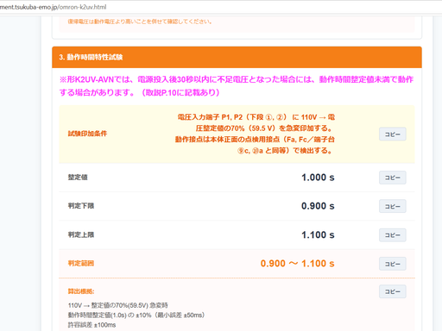
Task: Select the pink K2UV-AVN warning note
Action: click(x=237, y=86)
